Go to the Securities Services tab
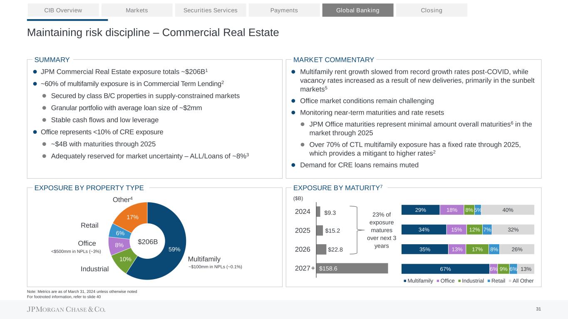Image resolution: width=568 pixels, height=319 pixels. pyautogui.click(x=211, y=10)
